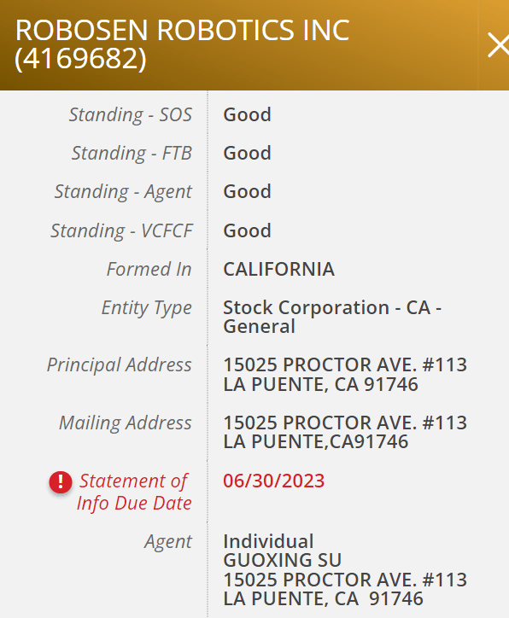The image size is (509, 618).
Task: Click the CALIFORNIA Formed In value
Action: point(278,269)
